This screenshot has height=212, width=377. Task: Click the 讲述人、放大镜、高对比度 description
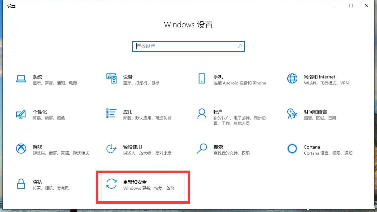pos(147,153)
